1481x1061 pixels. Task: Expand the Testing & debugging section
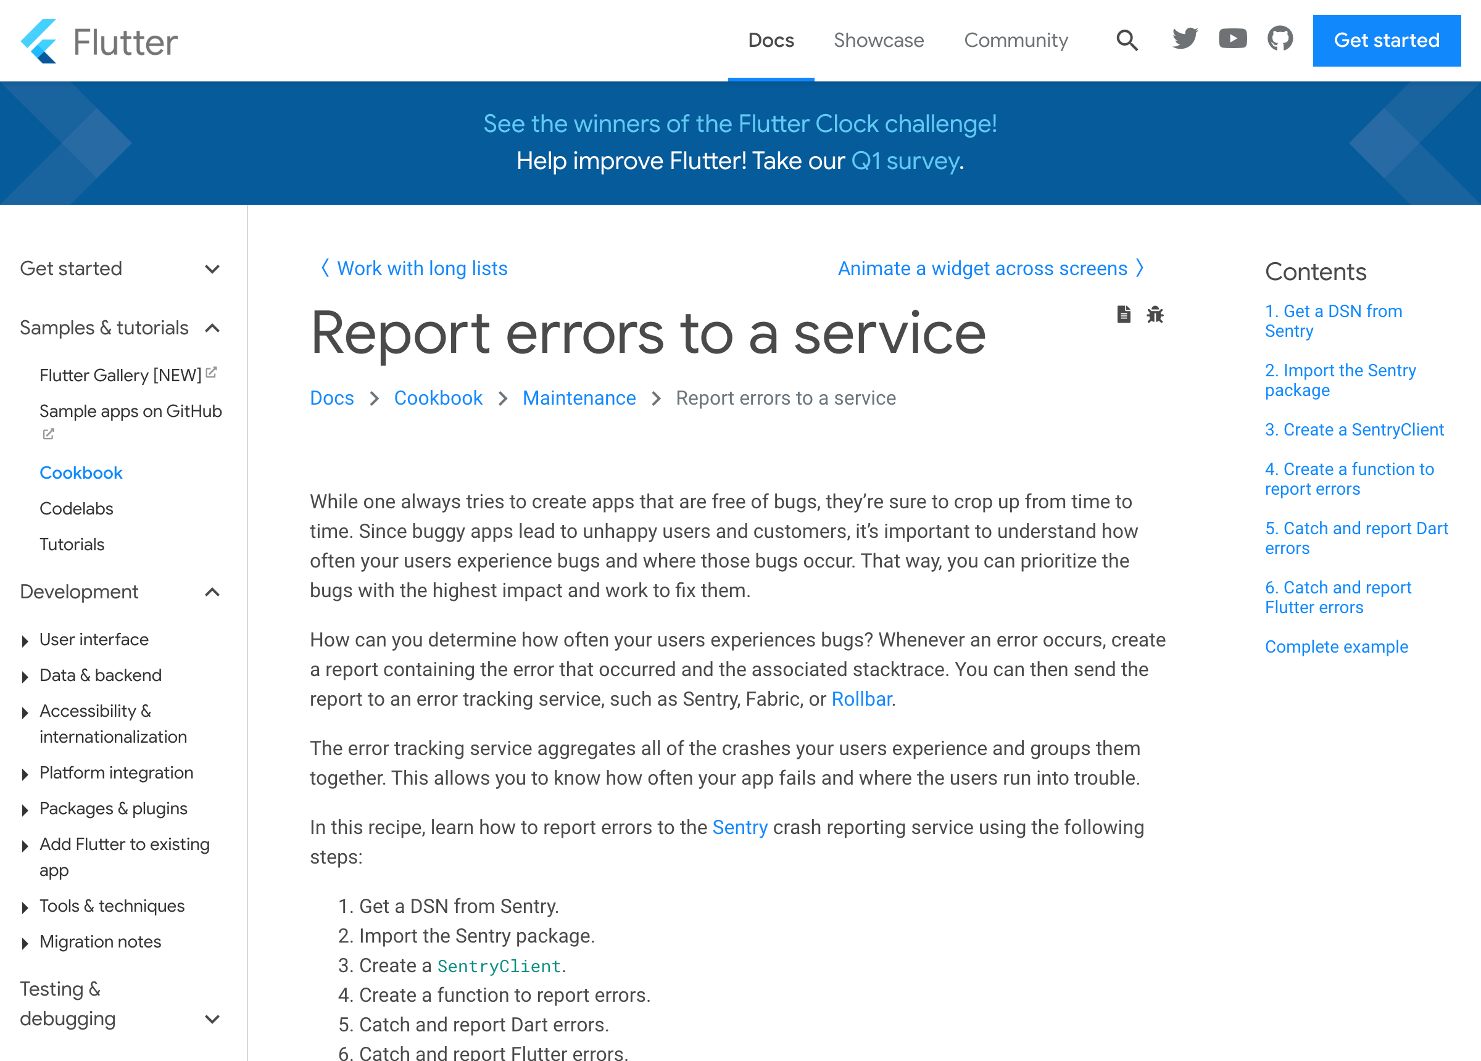pos(212,1018)
